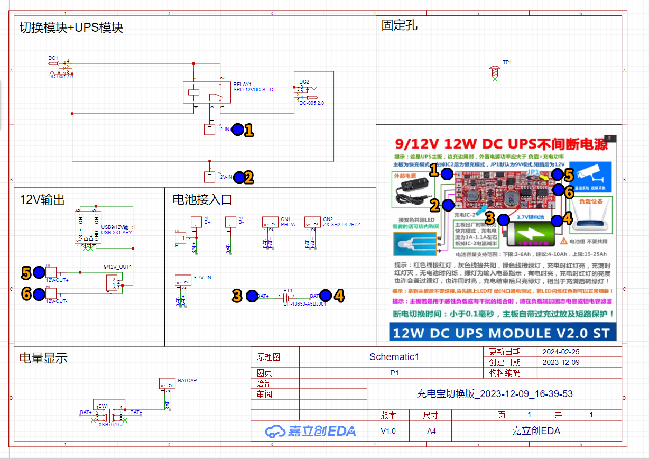This screenshot has width=649, height=459.
Task: Select the TP1 mounting hole screw symbol
Action: (x=495, y=72)
